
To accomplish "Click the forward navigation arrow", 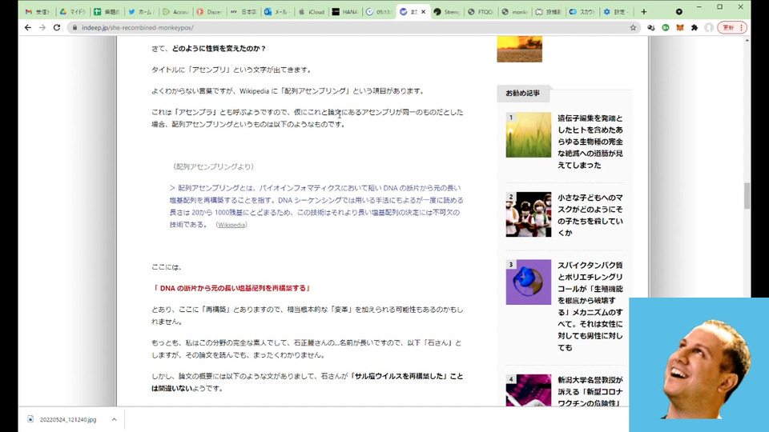I will (x=42, y=27).
